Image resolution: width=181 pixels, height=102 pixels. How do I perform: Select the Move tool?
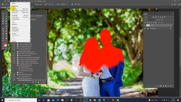click(x=3, y=14)
